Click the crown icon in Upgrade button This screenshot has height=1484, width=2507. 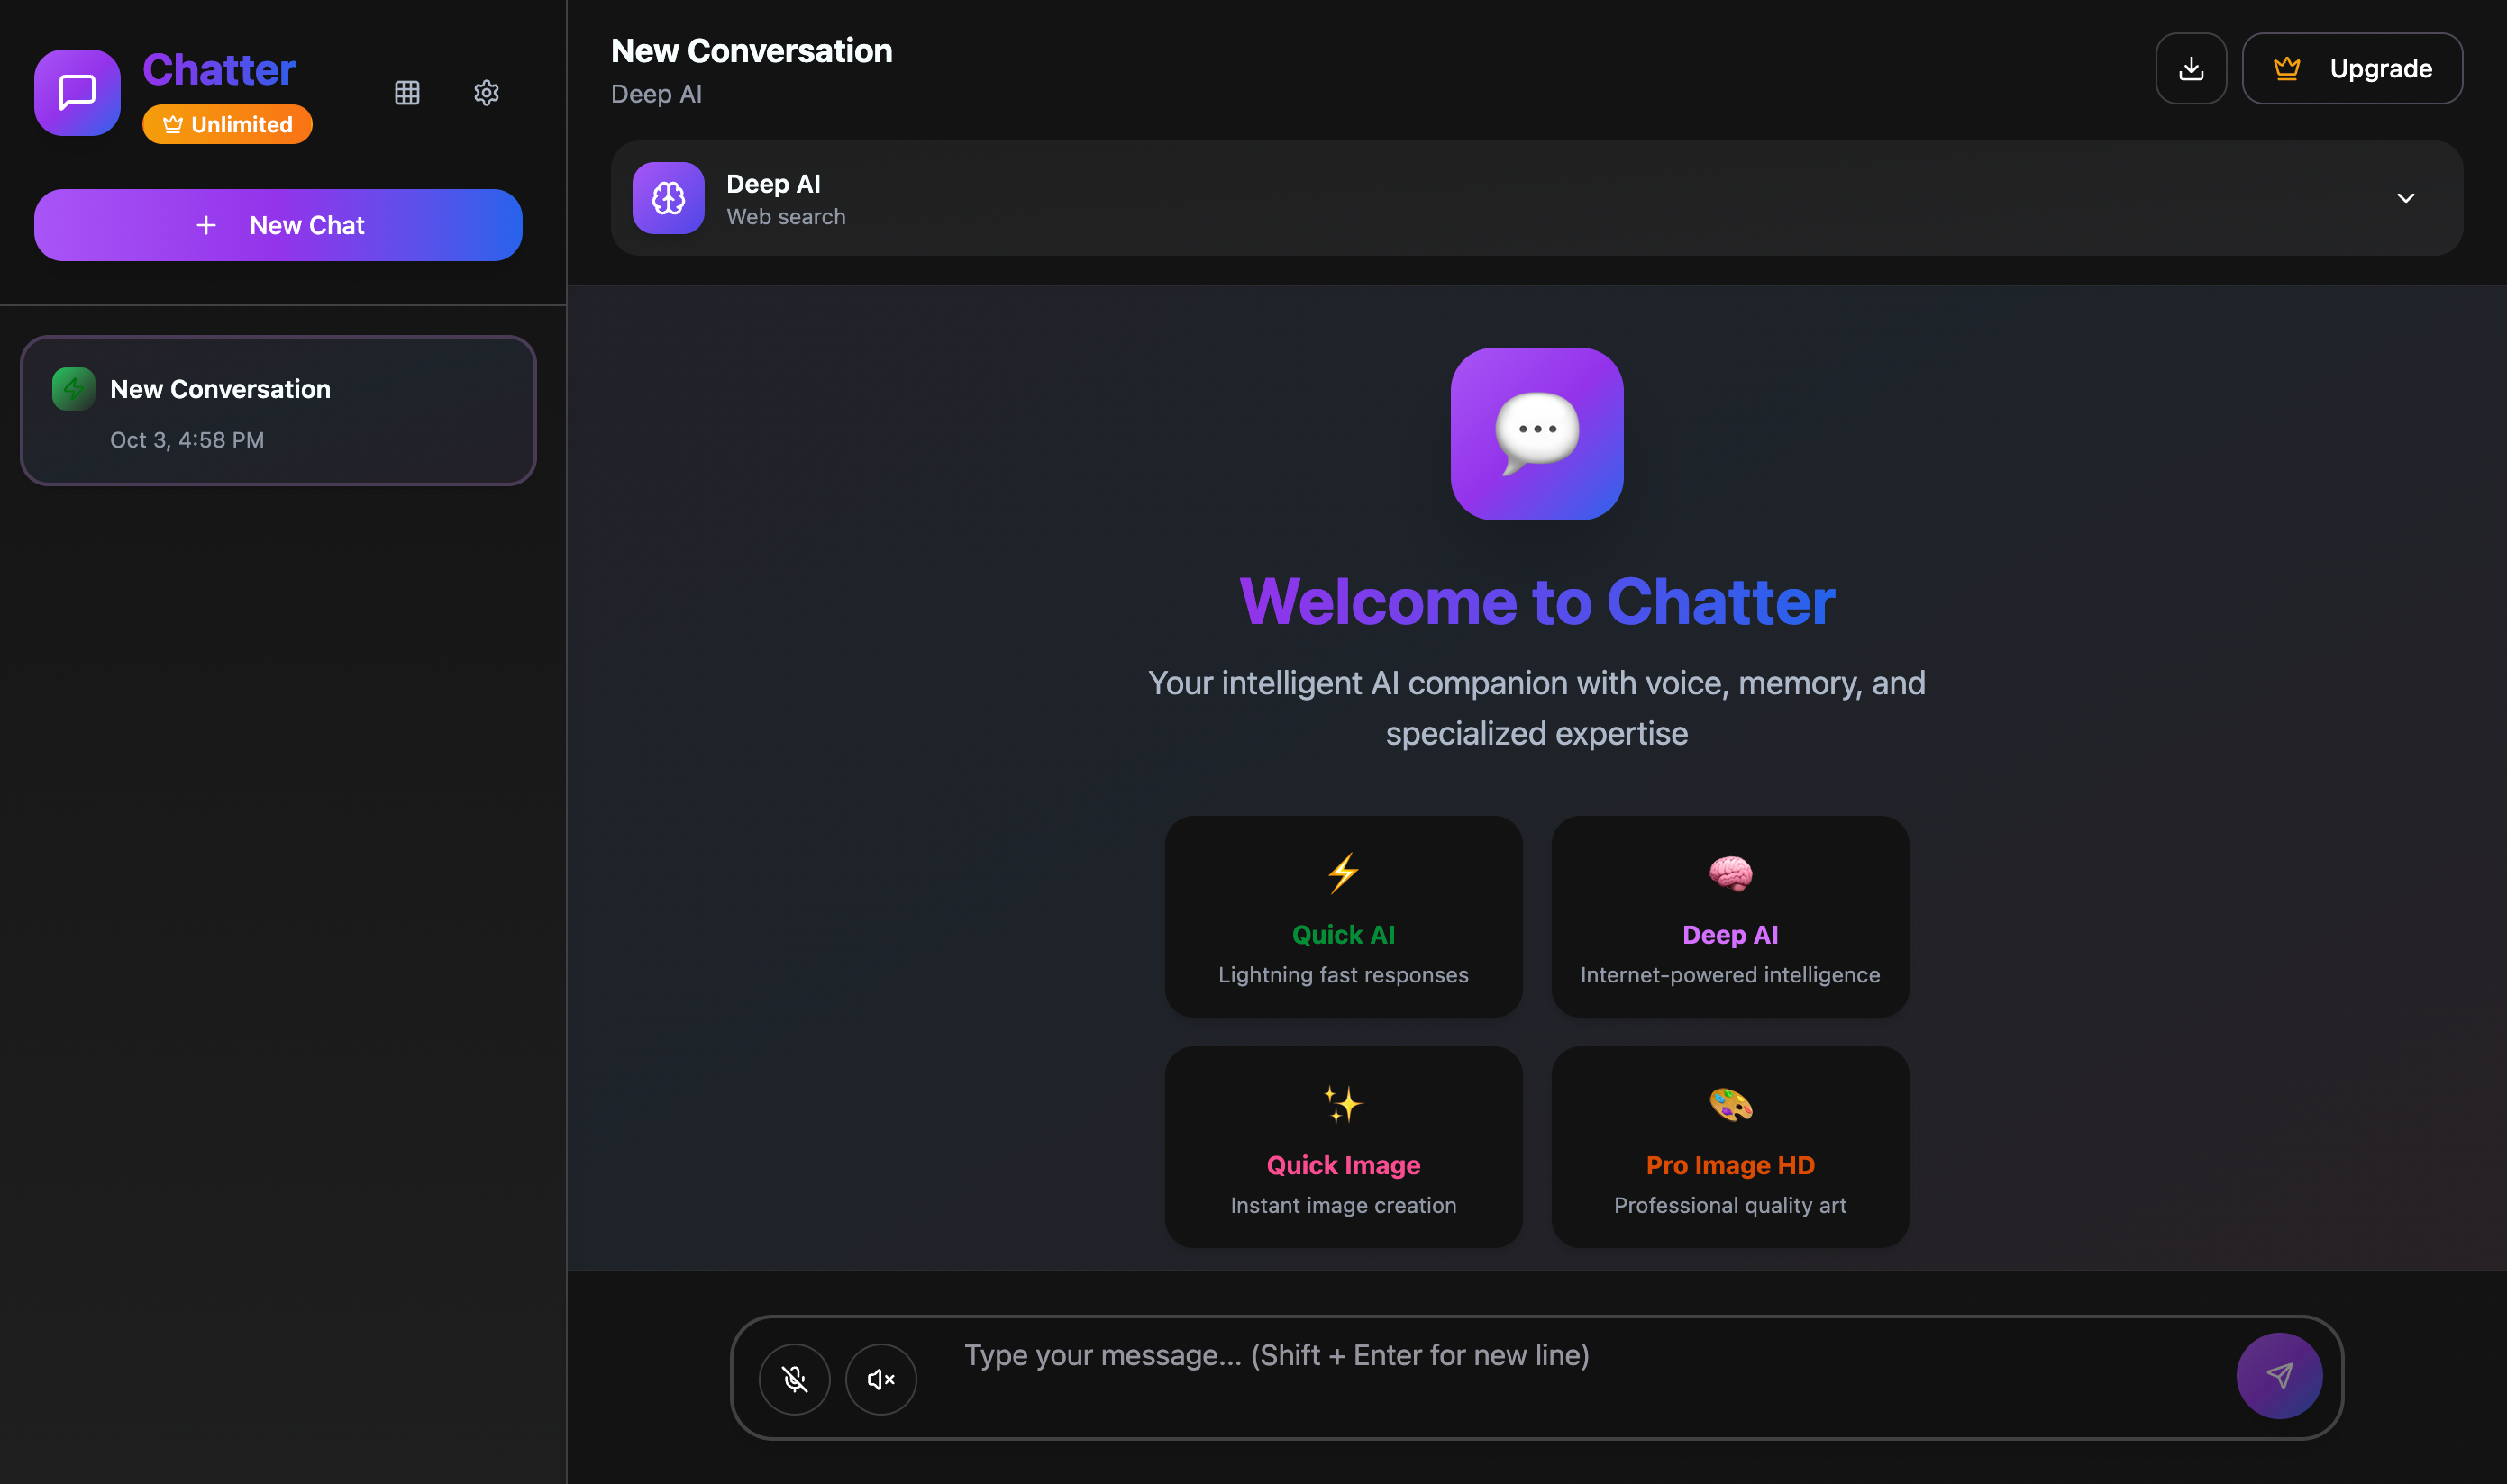click(2287, 68)
